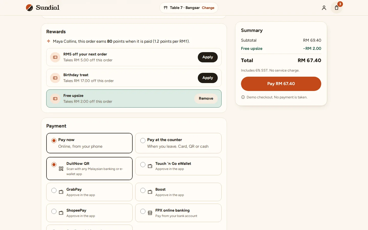Click the Free upsize discount -RM 2.00

point(312,49)
